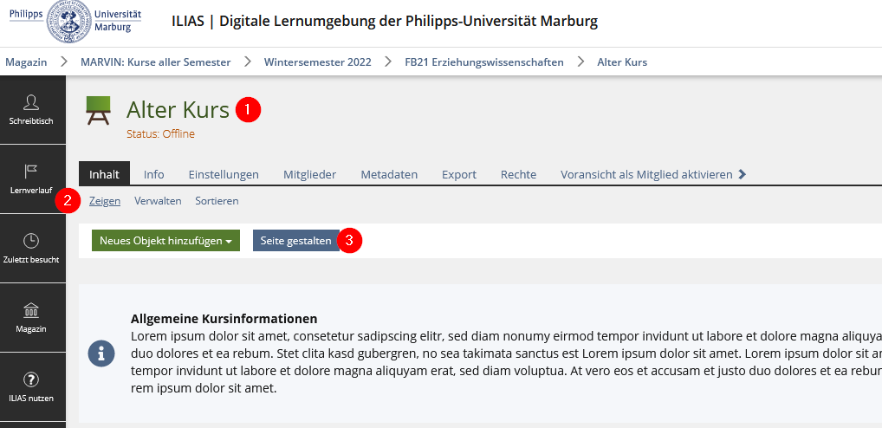The height and width of the screenshot is (428, 882).
Task: Go to Wintersemester 2022 breadcrumb
Action: (x=317, y=62)
